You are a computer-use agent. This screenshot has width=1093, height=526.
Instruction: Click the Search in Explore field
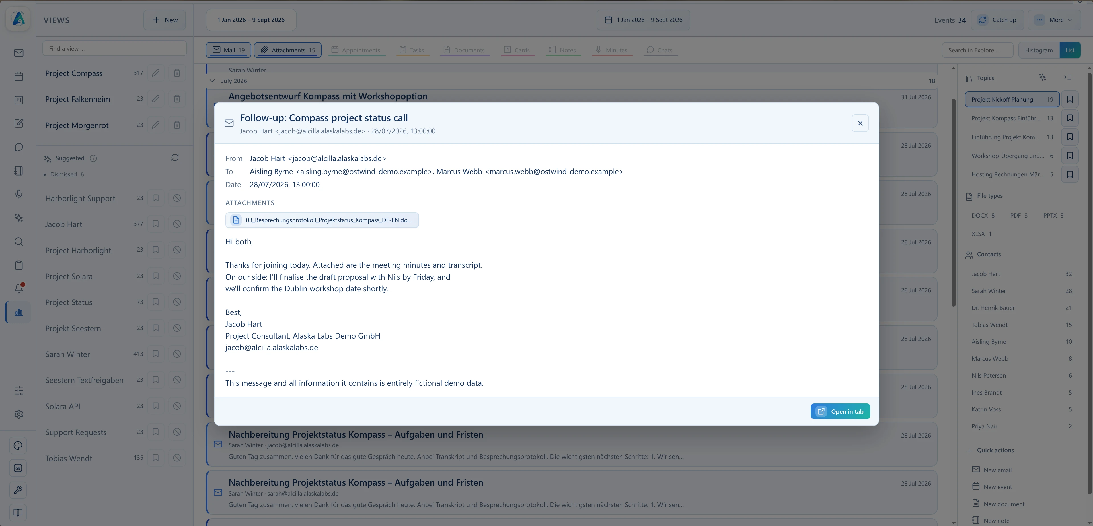pyautogui.click(x=978, y=50)
